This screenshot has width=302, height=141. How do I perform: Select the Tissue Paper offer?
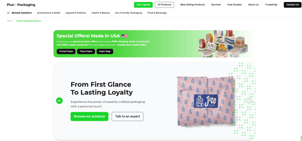click(86, 51)
